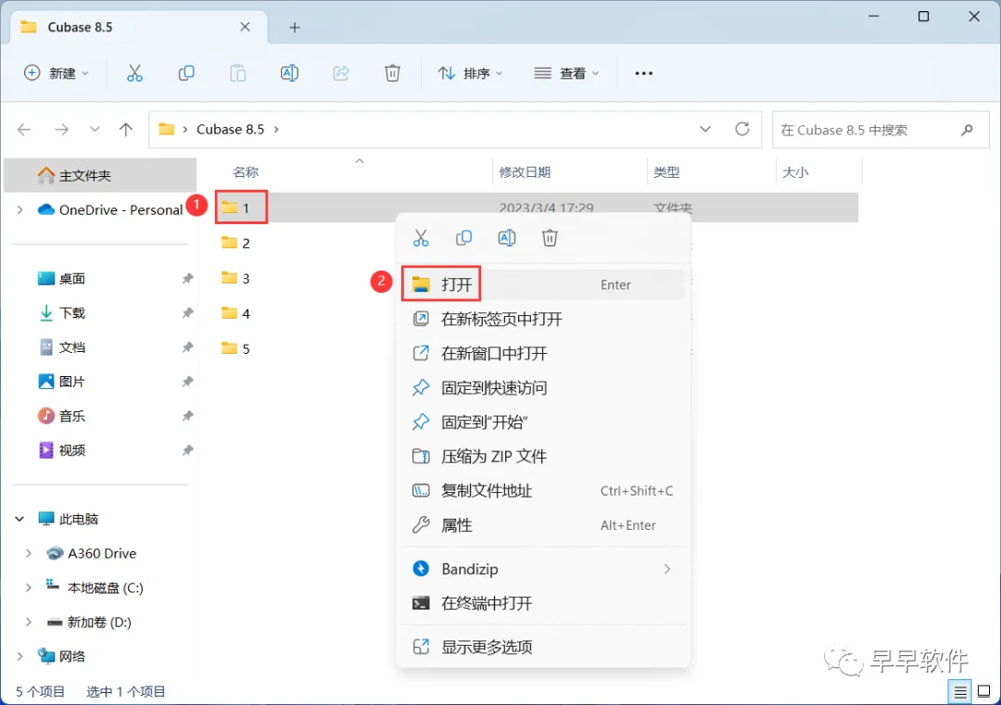Click Delete icon in context menu
The height and width of the screenshot is (705, 1001).
pos(550,238)
